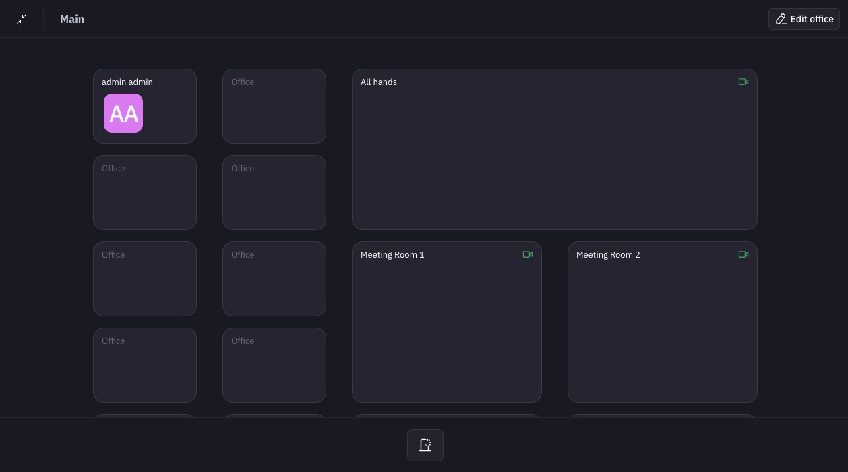Click Meeting Room 2's video camera icon
Image resolution: width=848 pixels, height=472 pixels.
click(744, 254)
